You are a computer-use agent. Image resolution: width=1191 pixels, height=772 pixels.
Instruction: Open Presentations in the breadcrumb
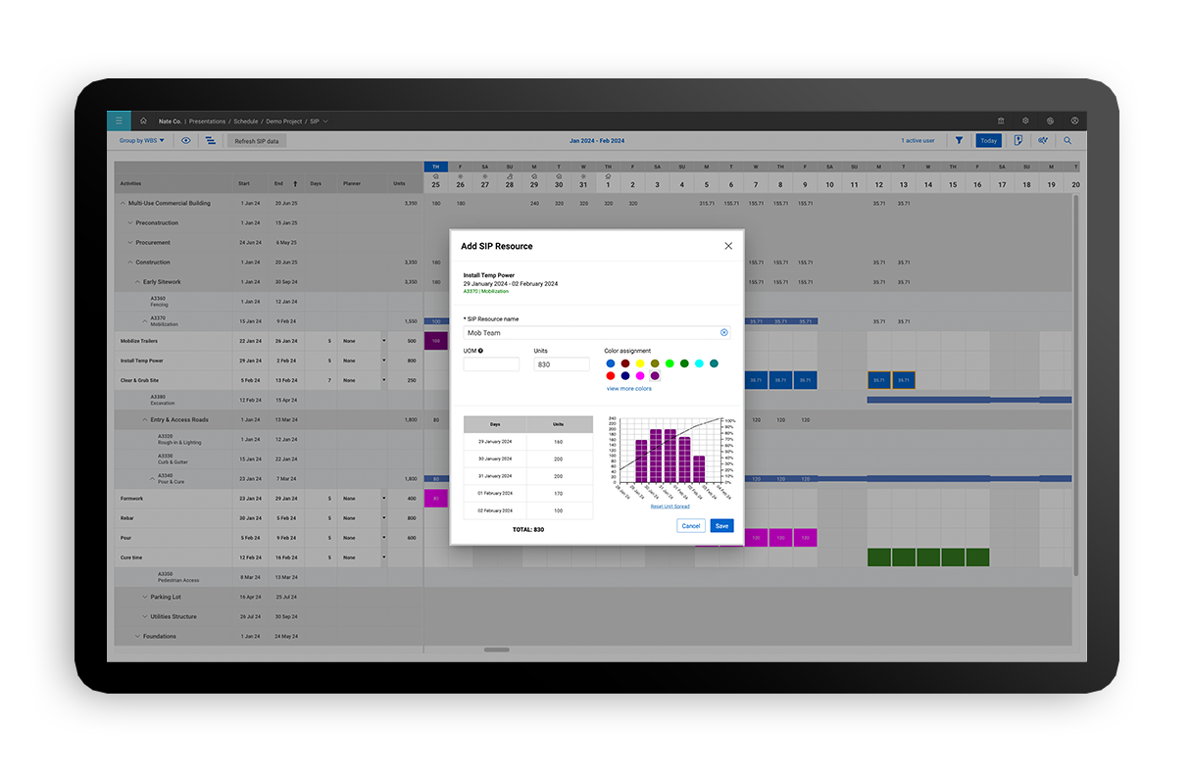pyautogui.click(x=207, y=121)
